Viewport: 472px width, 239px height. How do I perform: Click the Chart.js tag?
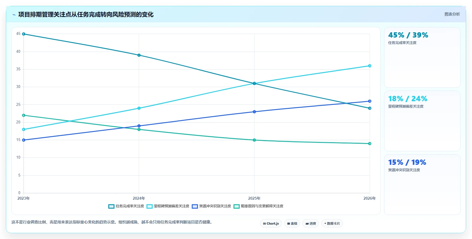click(x=271, y=223)
